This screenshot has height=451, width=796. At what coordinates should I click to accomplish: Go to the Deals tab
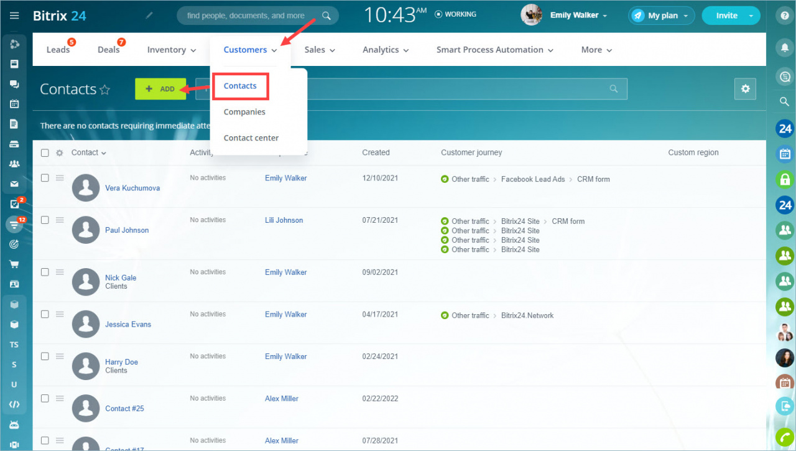(x=108, y=50)
